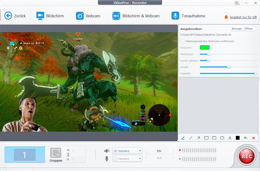Open the speaker device dropdown
This screenshot has height=171, width=260.
click(140, 151)
